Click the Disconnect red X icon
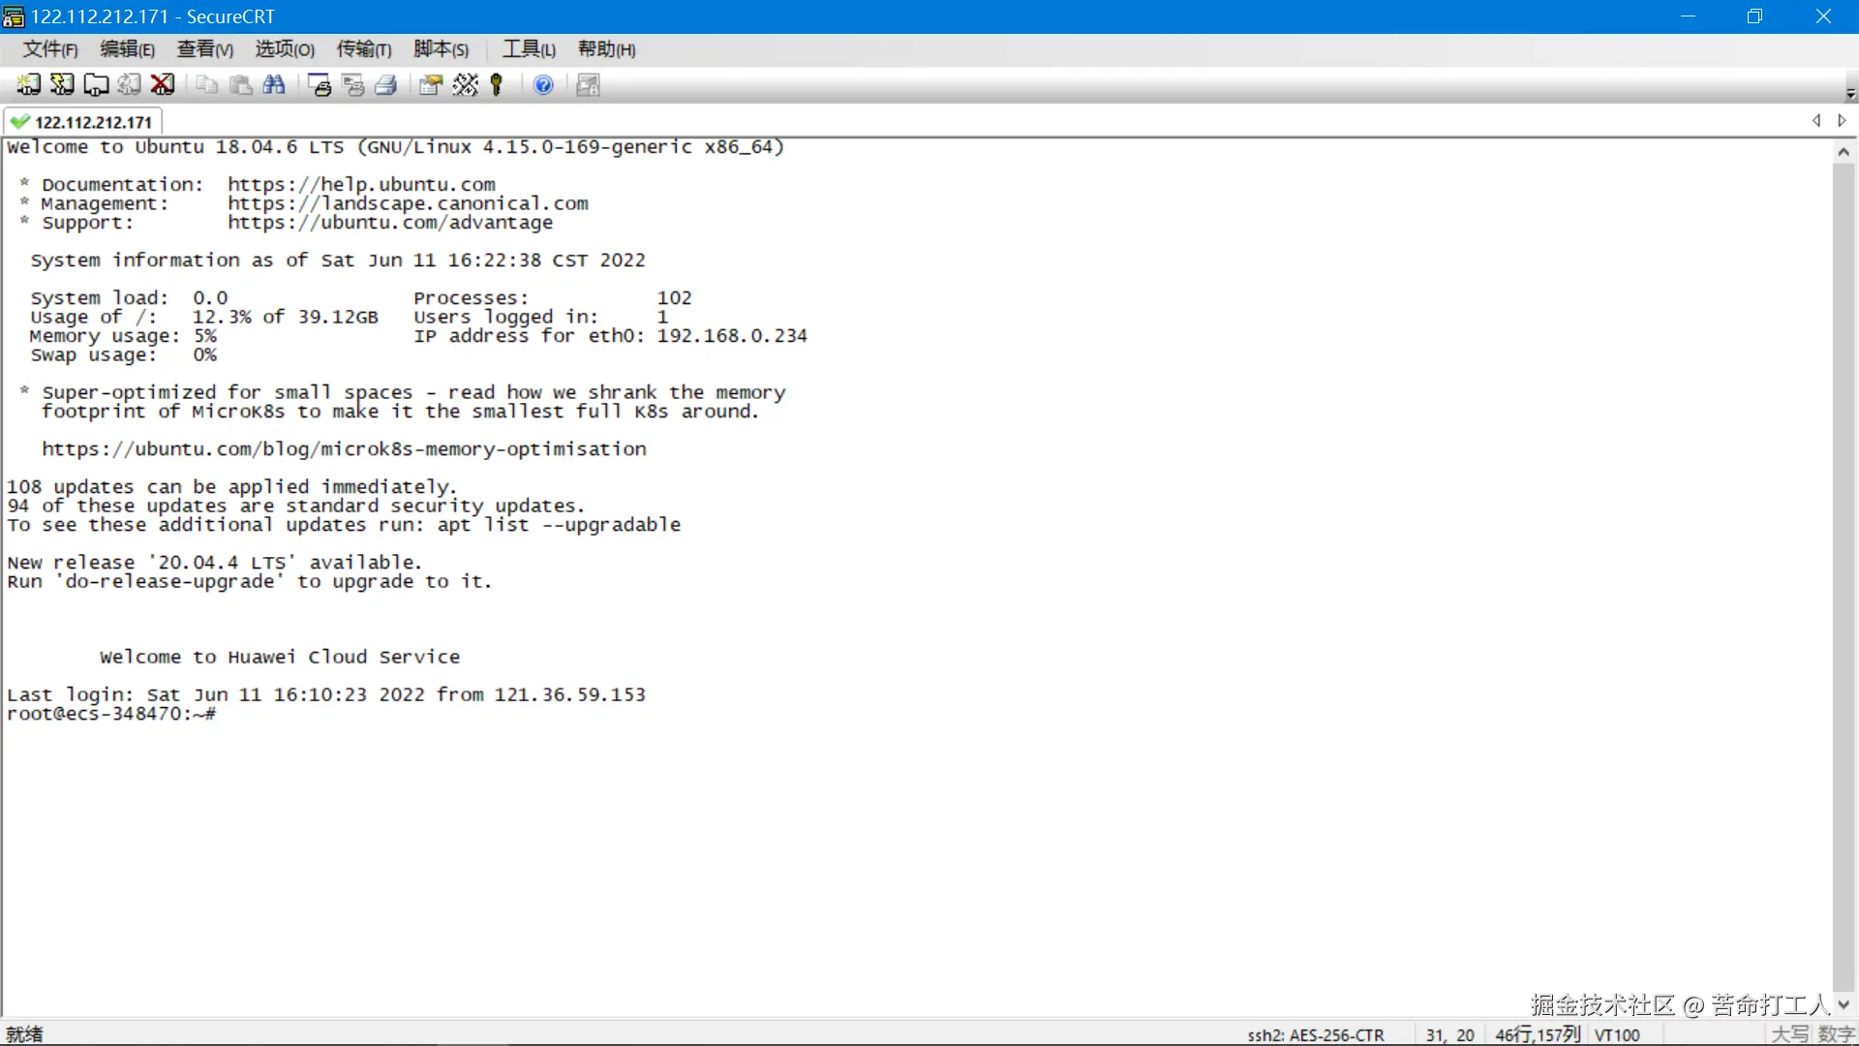This screenshot has height=1046, width=1859. (163, 85)
